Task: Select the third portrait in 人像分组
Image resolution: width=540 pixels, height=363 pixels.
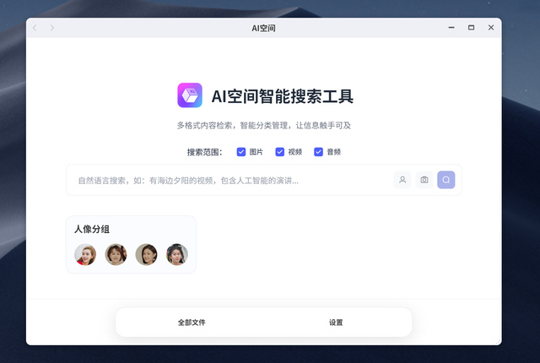Action: click(146, 254)
